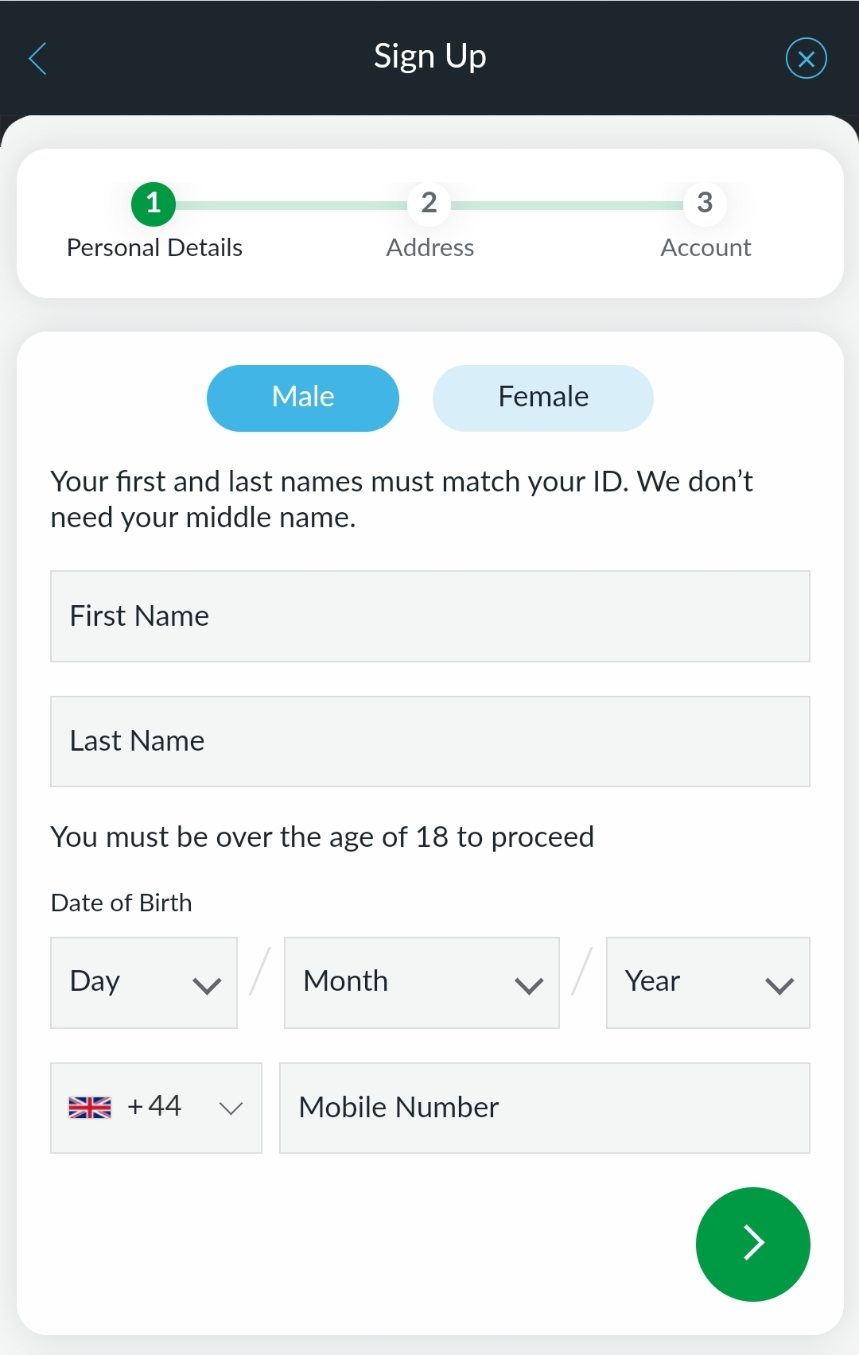
Task: Focus the First Name field
Action: tap(430, 616)
